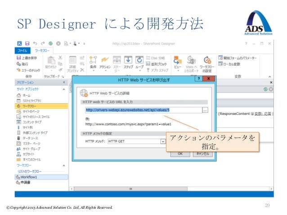Image resolution: width=287 pixels, height=215 pixels.
Task: Click the scrollbar right arrow
Action: coord(271,189)
